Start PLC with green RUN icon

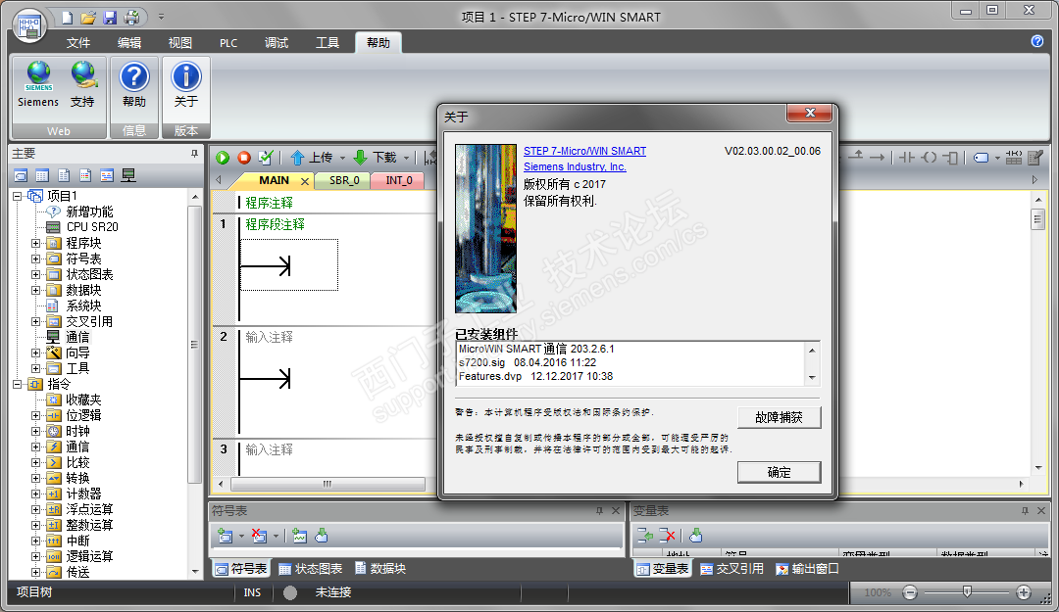pos(223,158)
